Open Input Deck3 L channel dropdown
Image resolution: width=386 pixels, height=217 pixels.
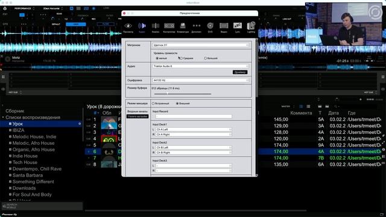[x=194, y=166]
